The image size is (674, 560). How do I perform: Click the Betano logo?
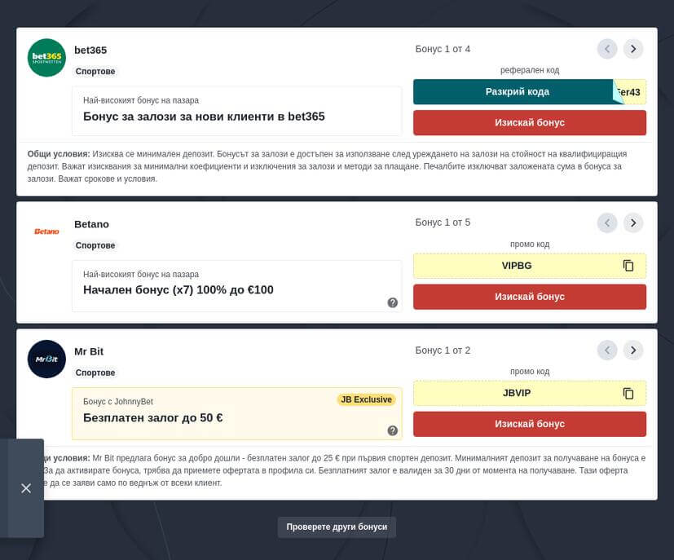(x=46, y=231)
